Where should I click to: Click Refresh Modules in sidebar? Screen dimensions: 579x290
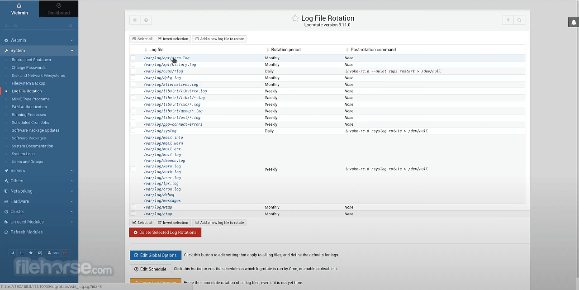(x=27, y=232)
